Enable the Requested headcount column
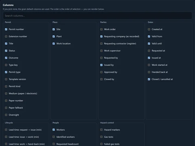The width and height of the screenshot is (195, 146). point(54,144)
